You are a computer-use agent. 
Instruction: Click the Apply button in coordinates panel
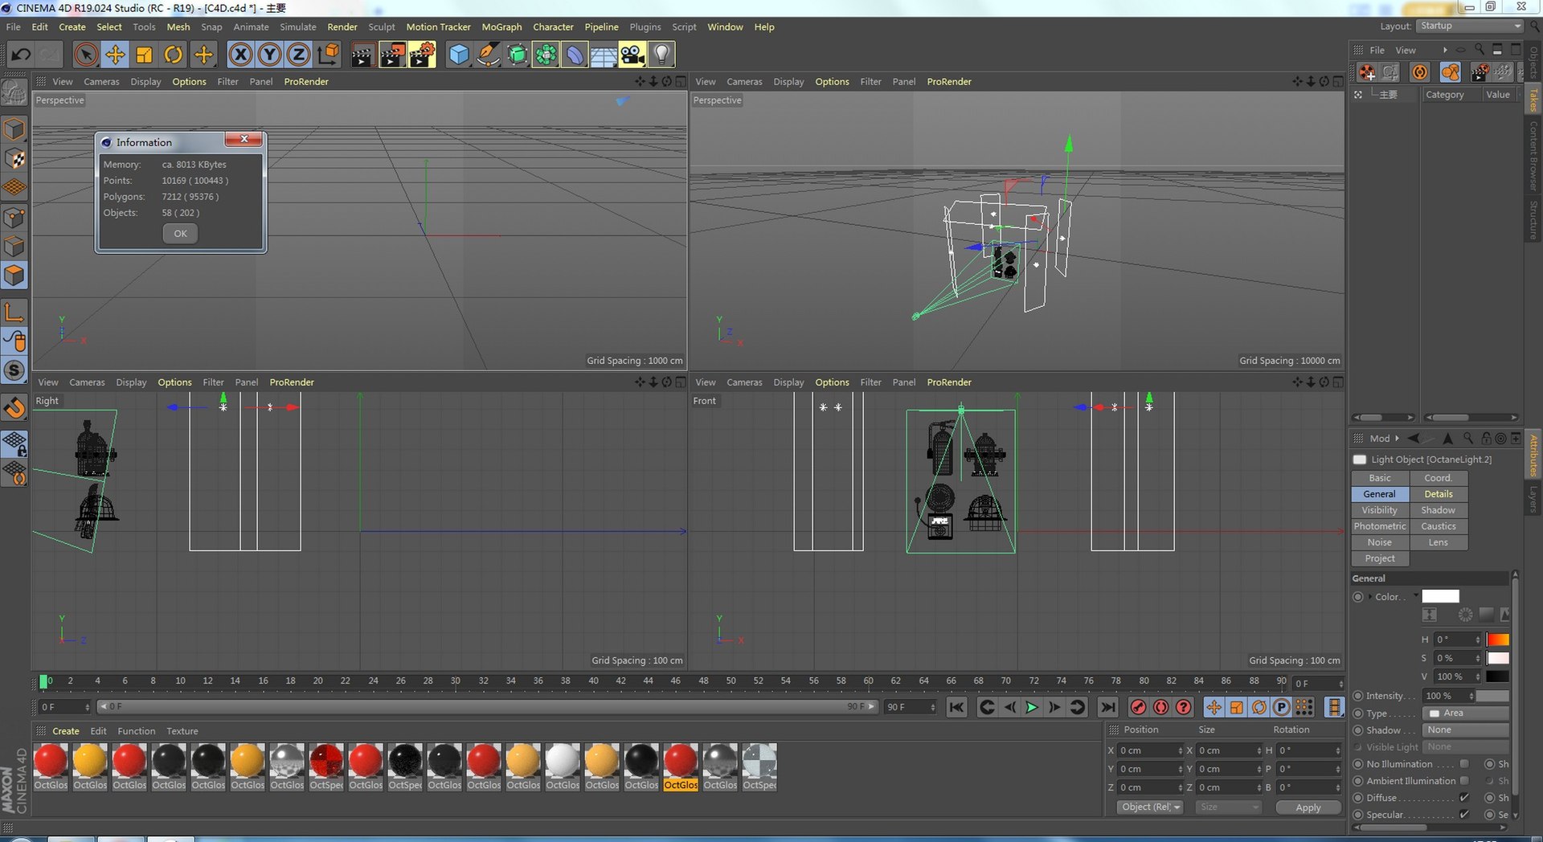[x=1308, y=807]
